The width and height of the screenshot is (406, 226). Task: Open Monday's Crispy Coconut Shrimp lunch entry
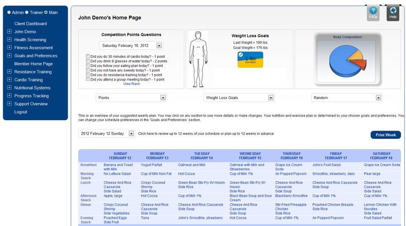tap(153, 185)
